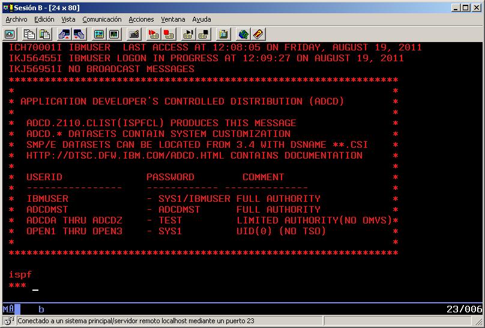Click the Play Macro icon
This screenshot has width=485, height=328.
(x=188, y=34)
